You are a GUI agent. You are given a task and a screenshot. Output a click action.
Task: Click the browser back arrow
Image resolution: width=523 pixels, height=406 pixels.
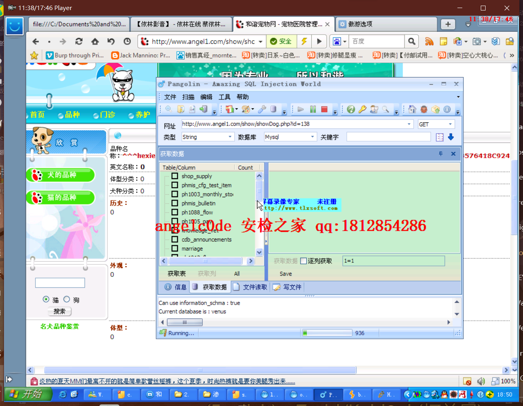tap(36, 41)
